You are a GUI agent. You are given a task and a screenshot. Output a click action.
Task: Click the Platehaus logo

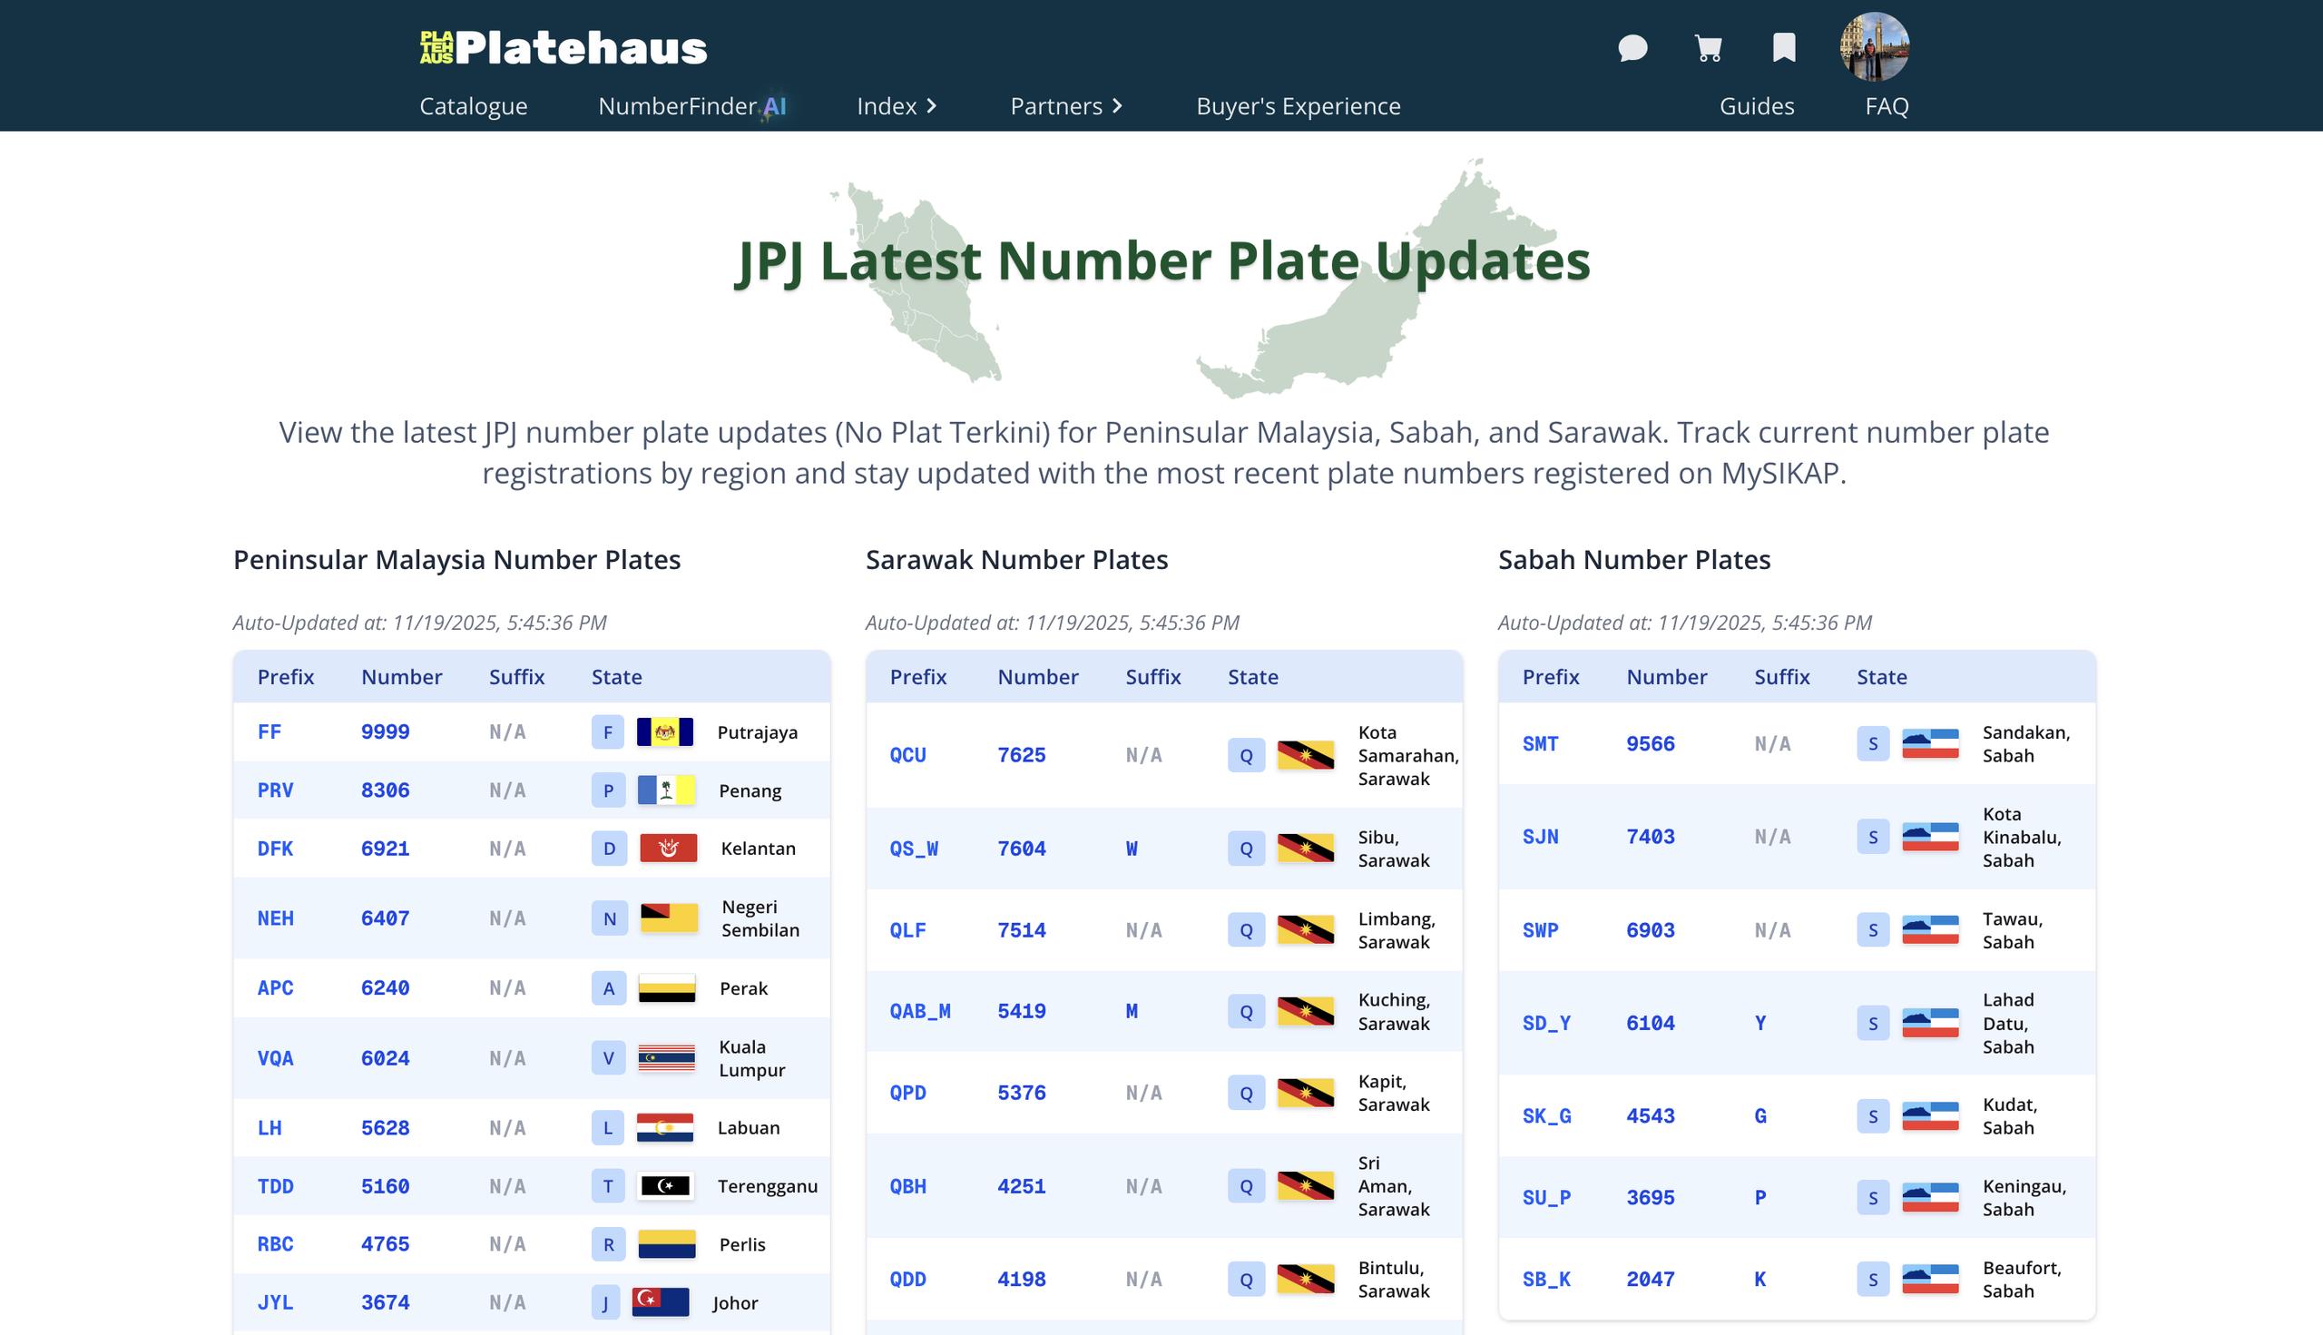pyautogui.click(x=563, y=48)
